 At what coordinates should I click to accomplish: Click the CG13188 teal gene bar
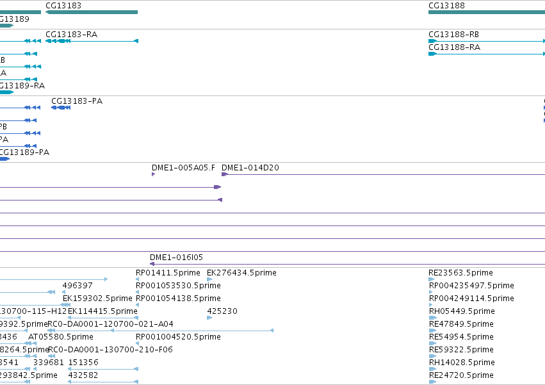coord(487,12)
